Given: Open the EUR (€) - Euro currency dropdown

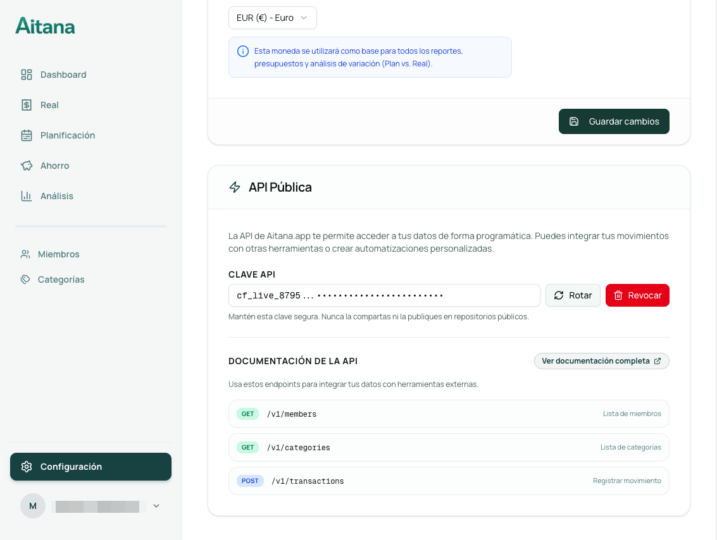Looking at the screenshot, I should pos(272,18).
